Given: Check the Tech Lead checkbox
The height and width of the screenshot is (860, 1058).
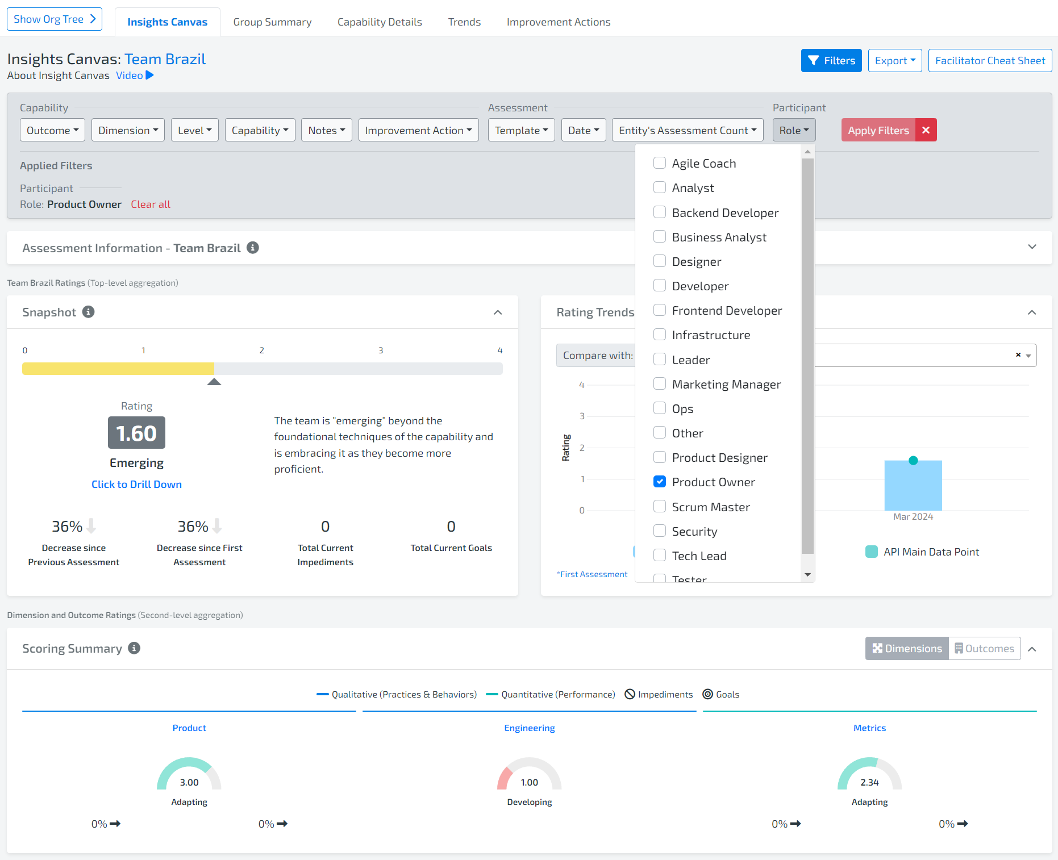Looking at the screenshot, I should (x=660, y=556).
